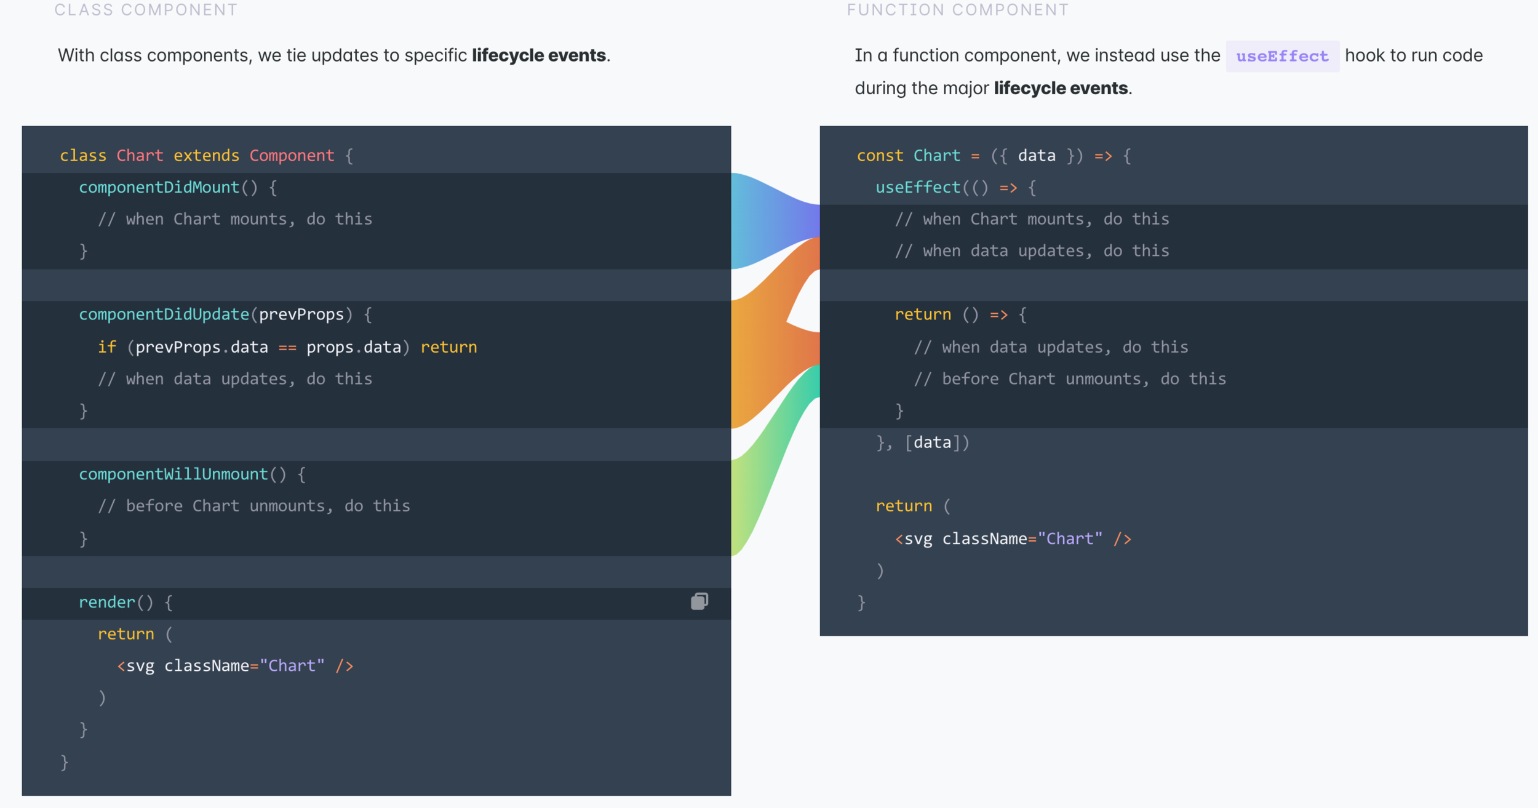Viewport: 1538px width, 808px height.
Task: Click the '}, [data])' dependency array line
Action: point(922,442)
